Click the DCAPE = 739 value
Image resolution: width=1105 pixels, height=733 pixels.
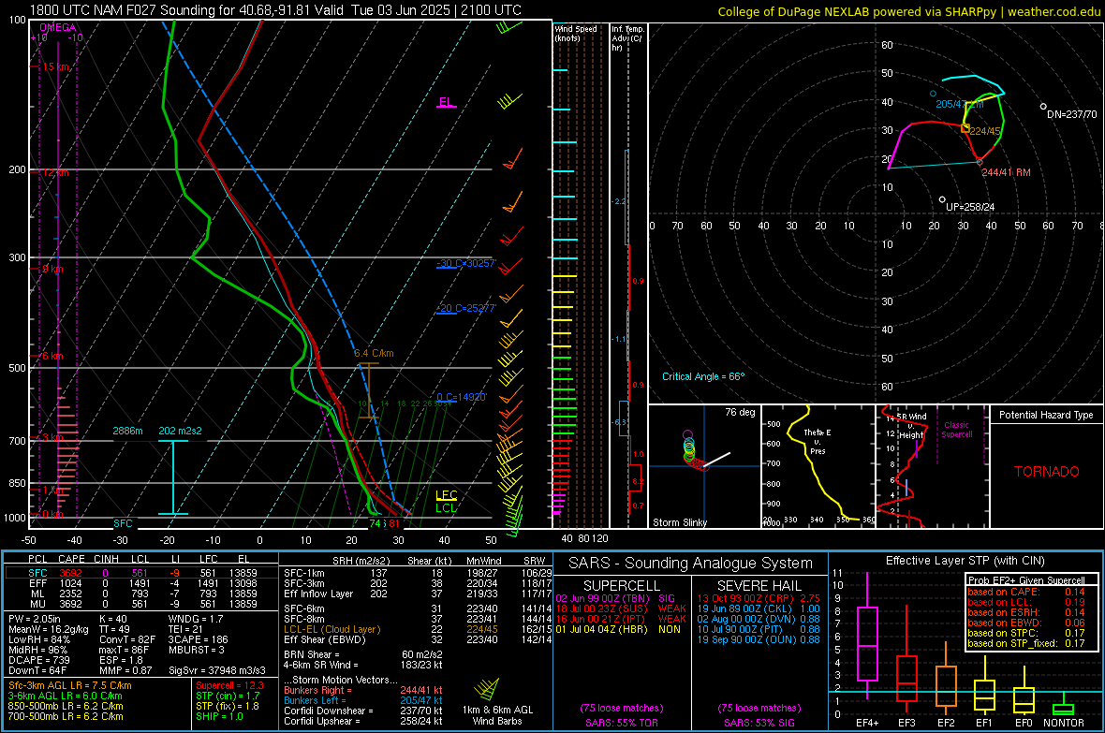[38, 660]
